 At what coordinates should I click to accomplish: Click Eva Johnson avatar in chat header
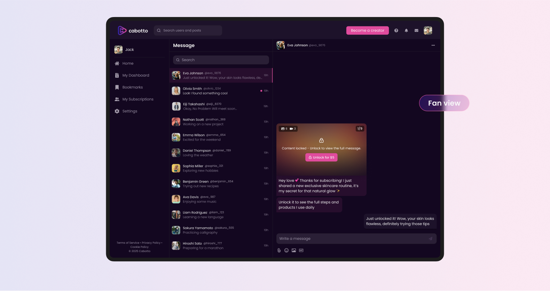[281, 45]
